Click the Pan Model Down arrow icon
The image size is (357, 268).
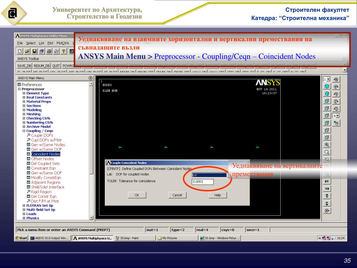[327, 203]
